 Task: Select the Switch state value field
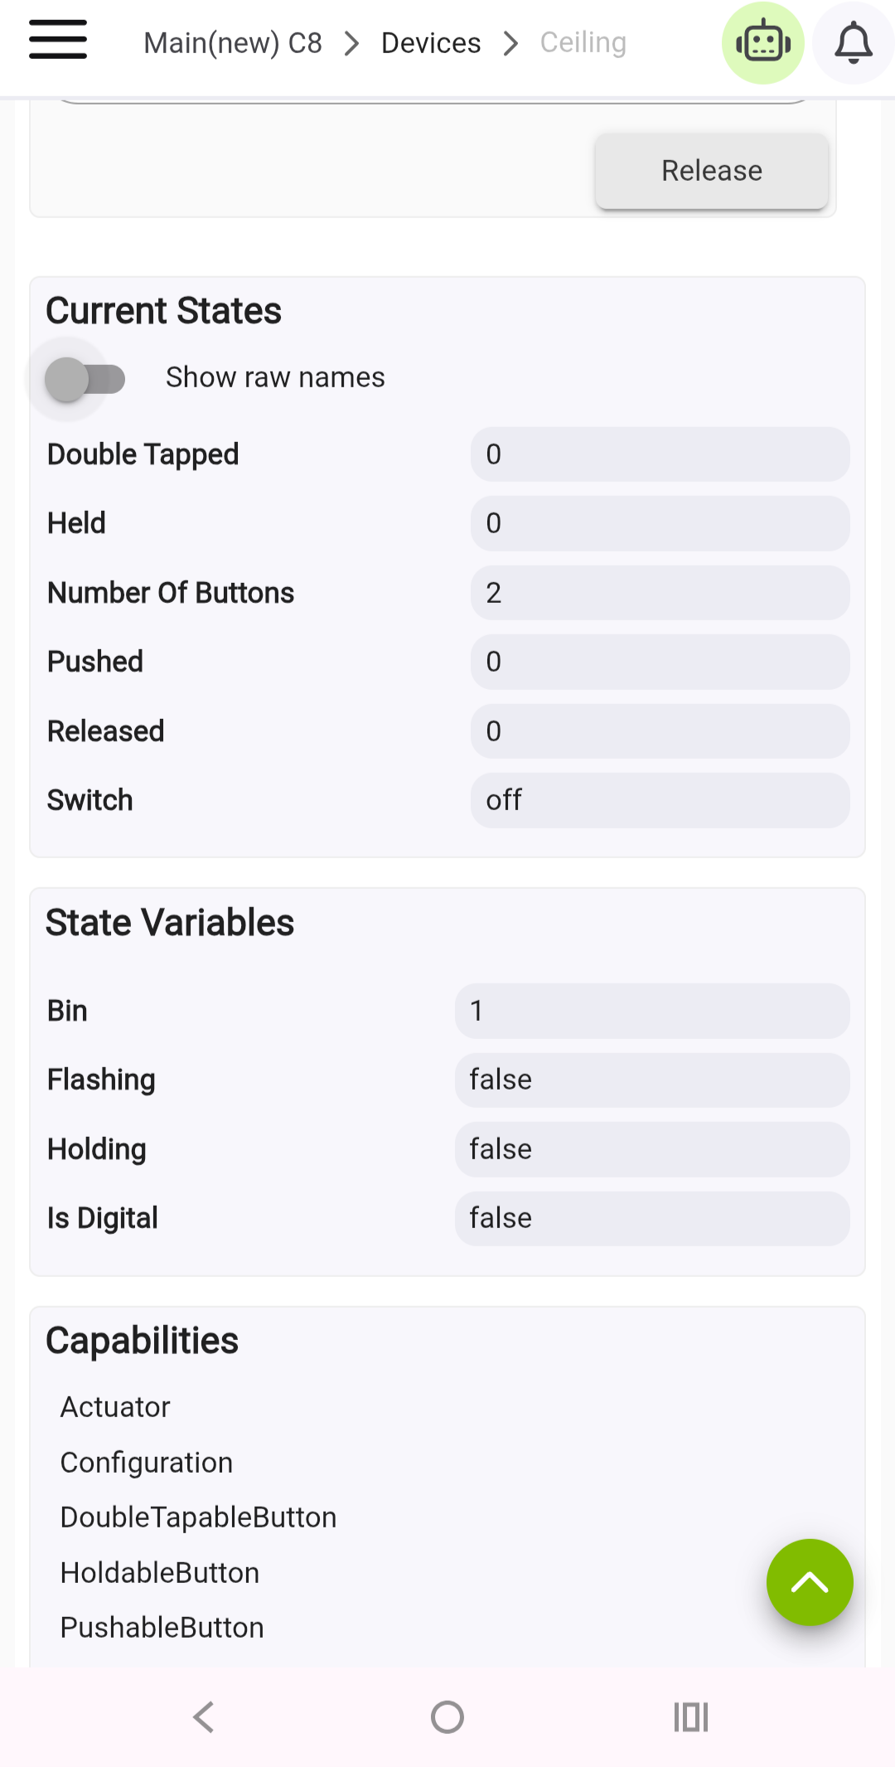(660, 800)
